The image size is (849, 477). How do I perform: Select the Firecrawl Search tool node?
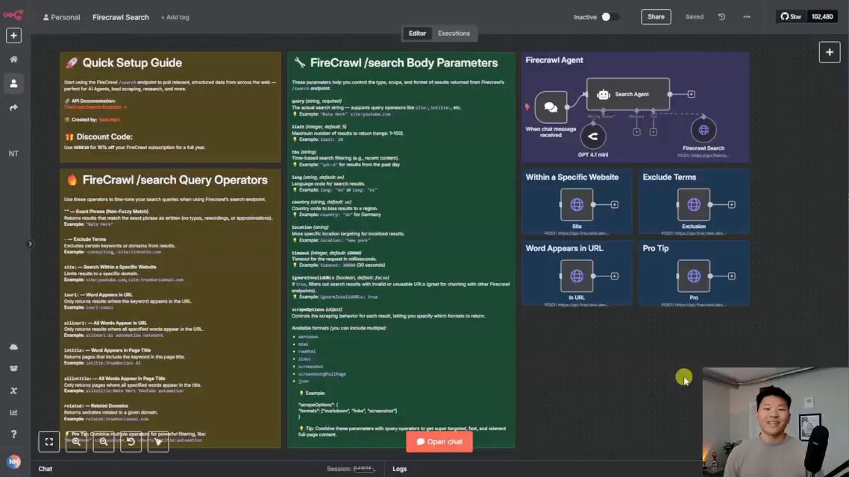pyautogui.click(x=704, y=130)
